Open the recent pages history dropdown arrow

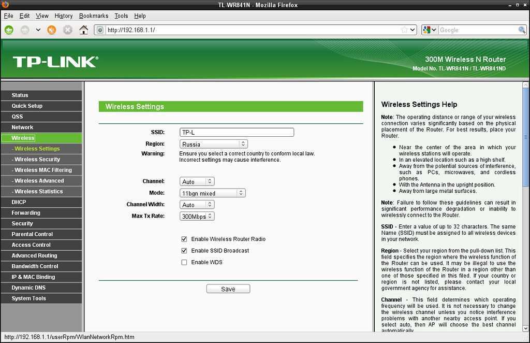[38, 30]
